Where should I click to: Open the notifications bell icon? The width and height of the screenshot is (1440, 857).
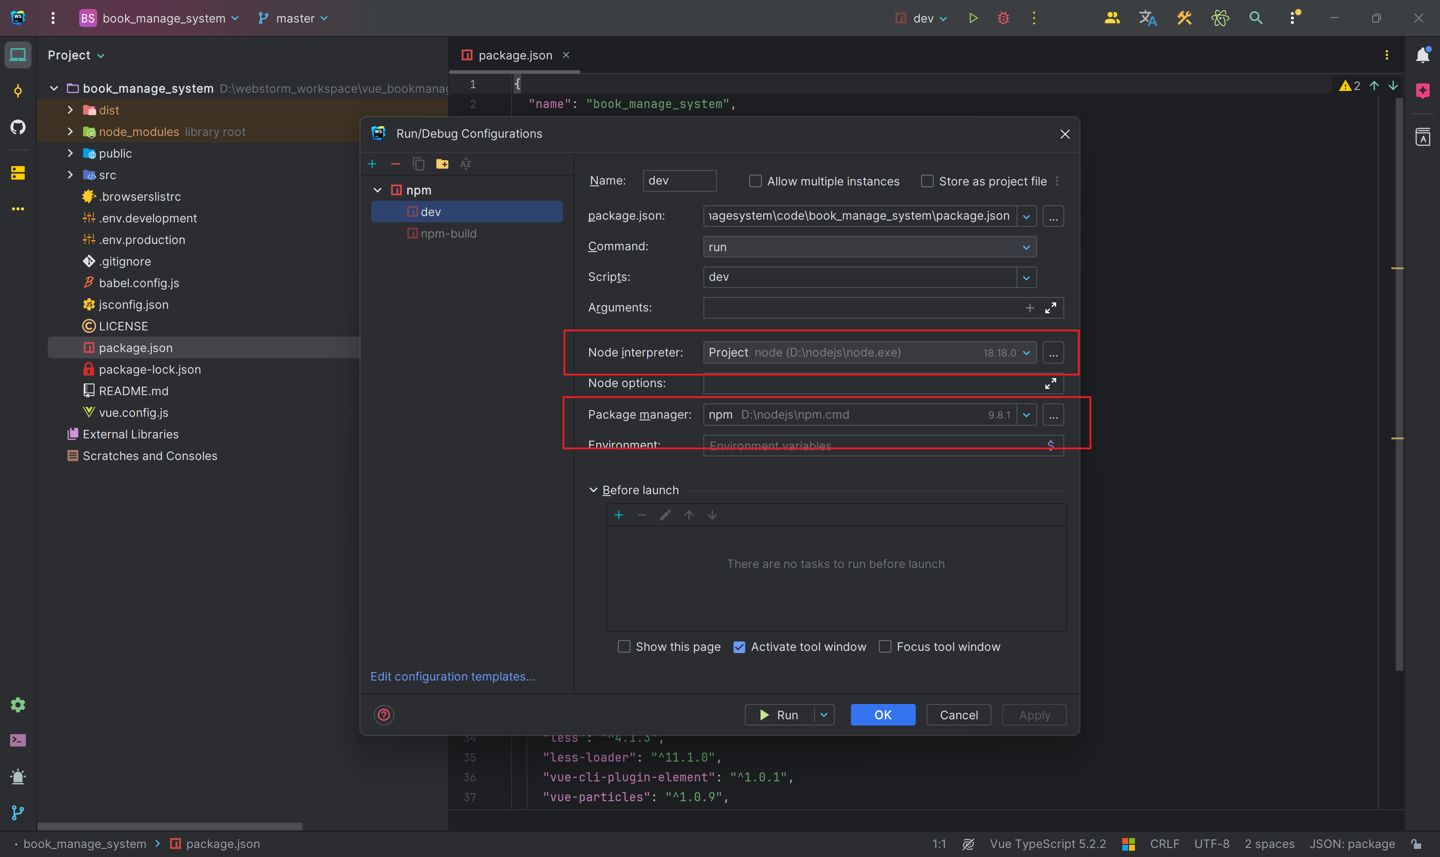[1422, 55]
